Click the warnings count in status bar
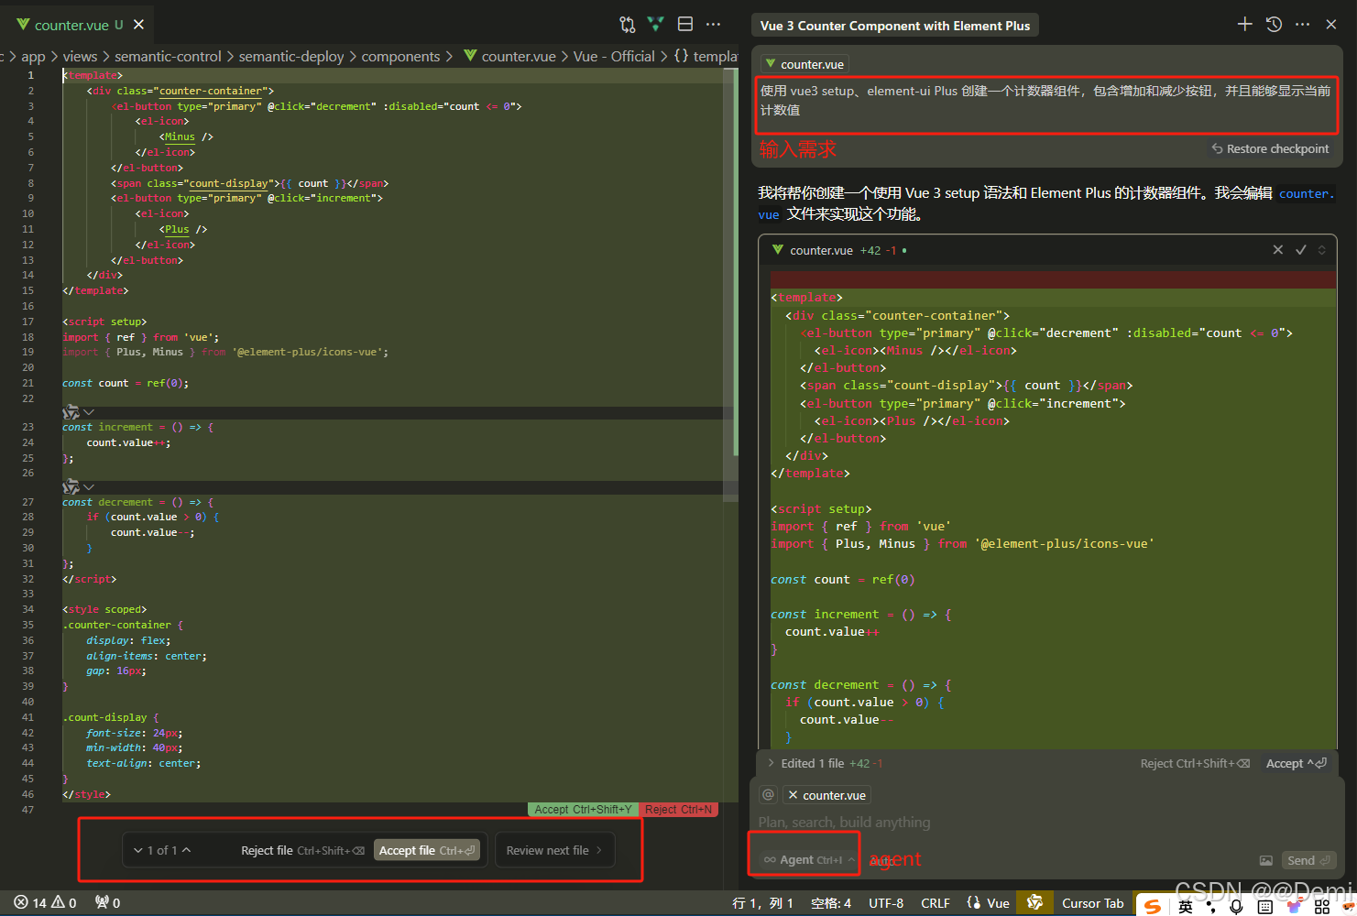 64,903
